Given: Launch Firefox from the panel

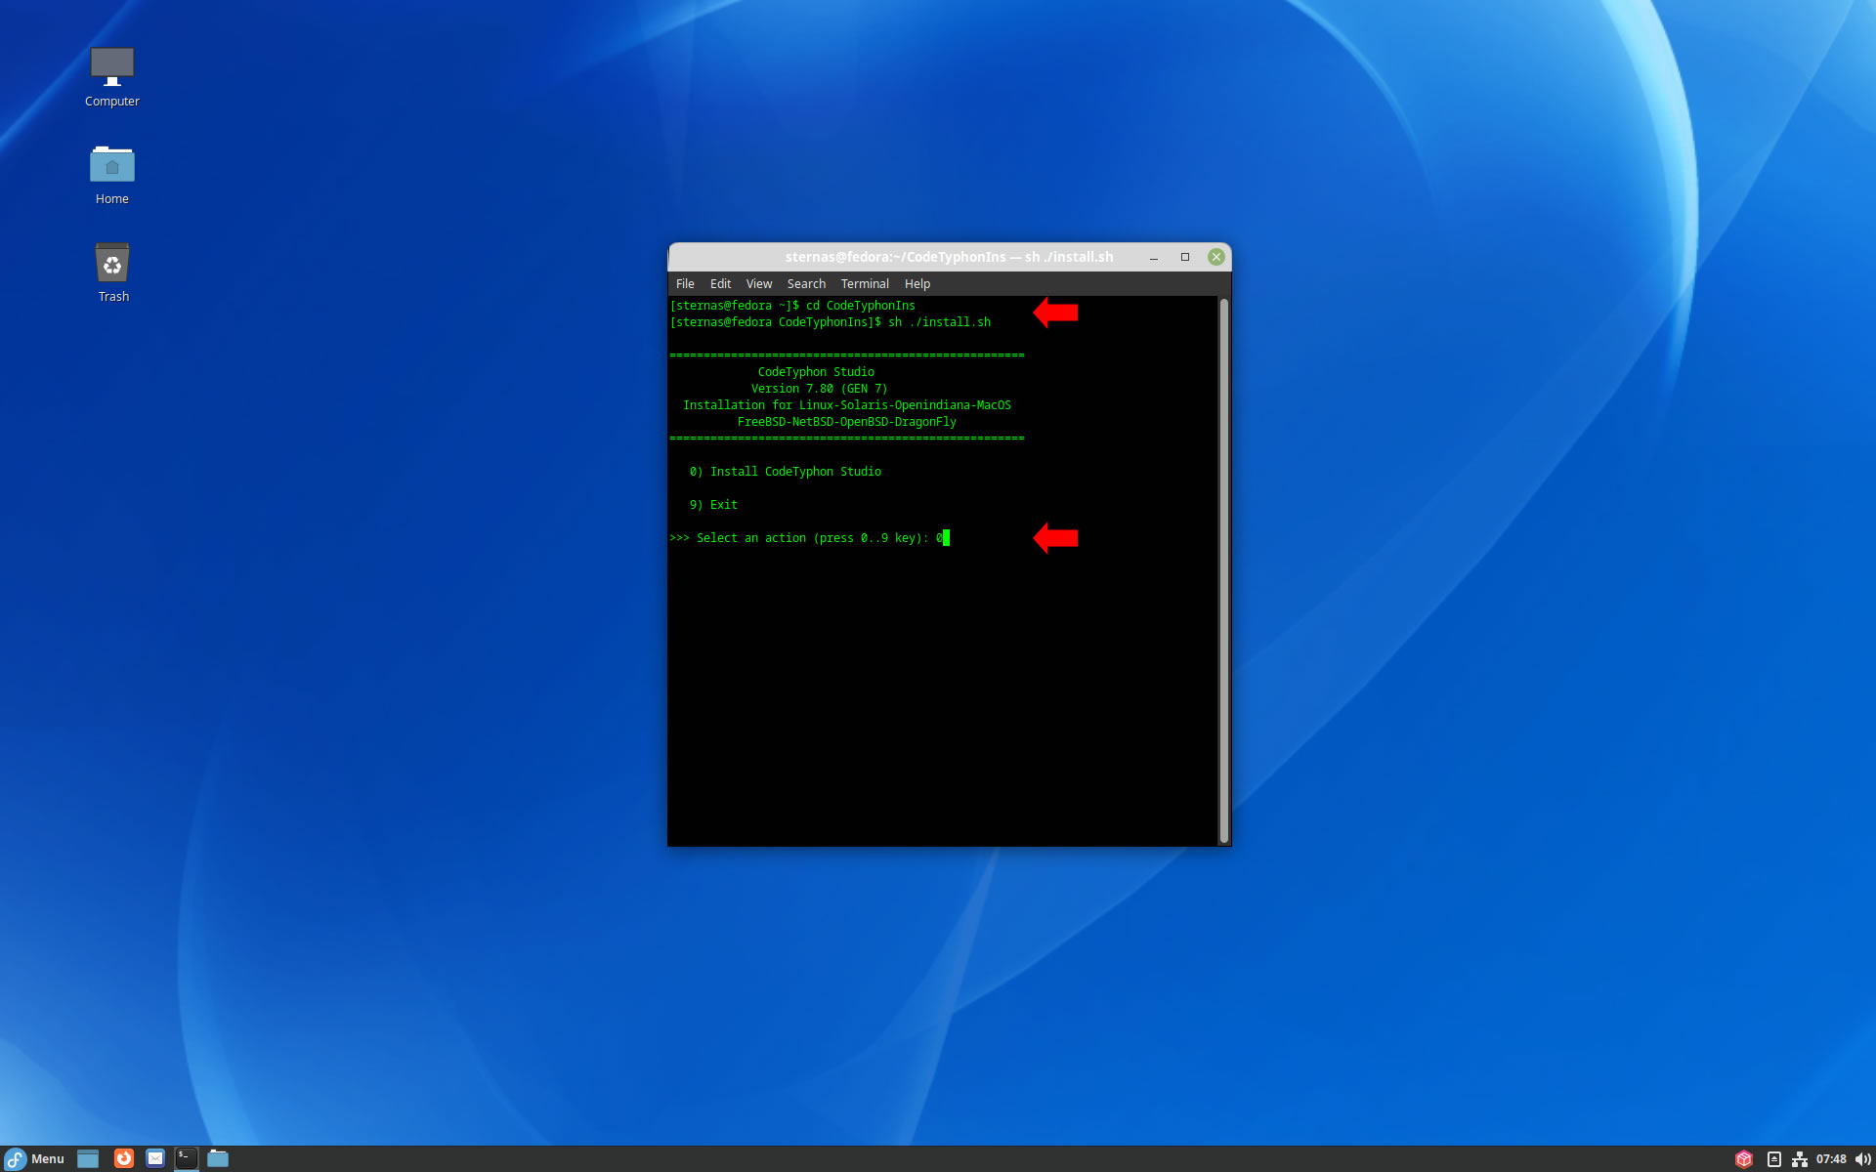Looking at the screenshot, I should point(123,1158).
